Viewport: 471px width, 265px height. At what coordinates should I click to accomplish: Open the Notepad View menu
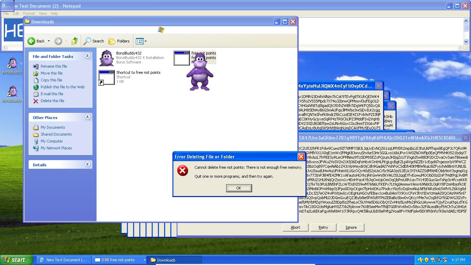coord(43,13)
